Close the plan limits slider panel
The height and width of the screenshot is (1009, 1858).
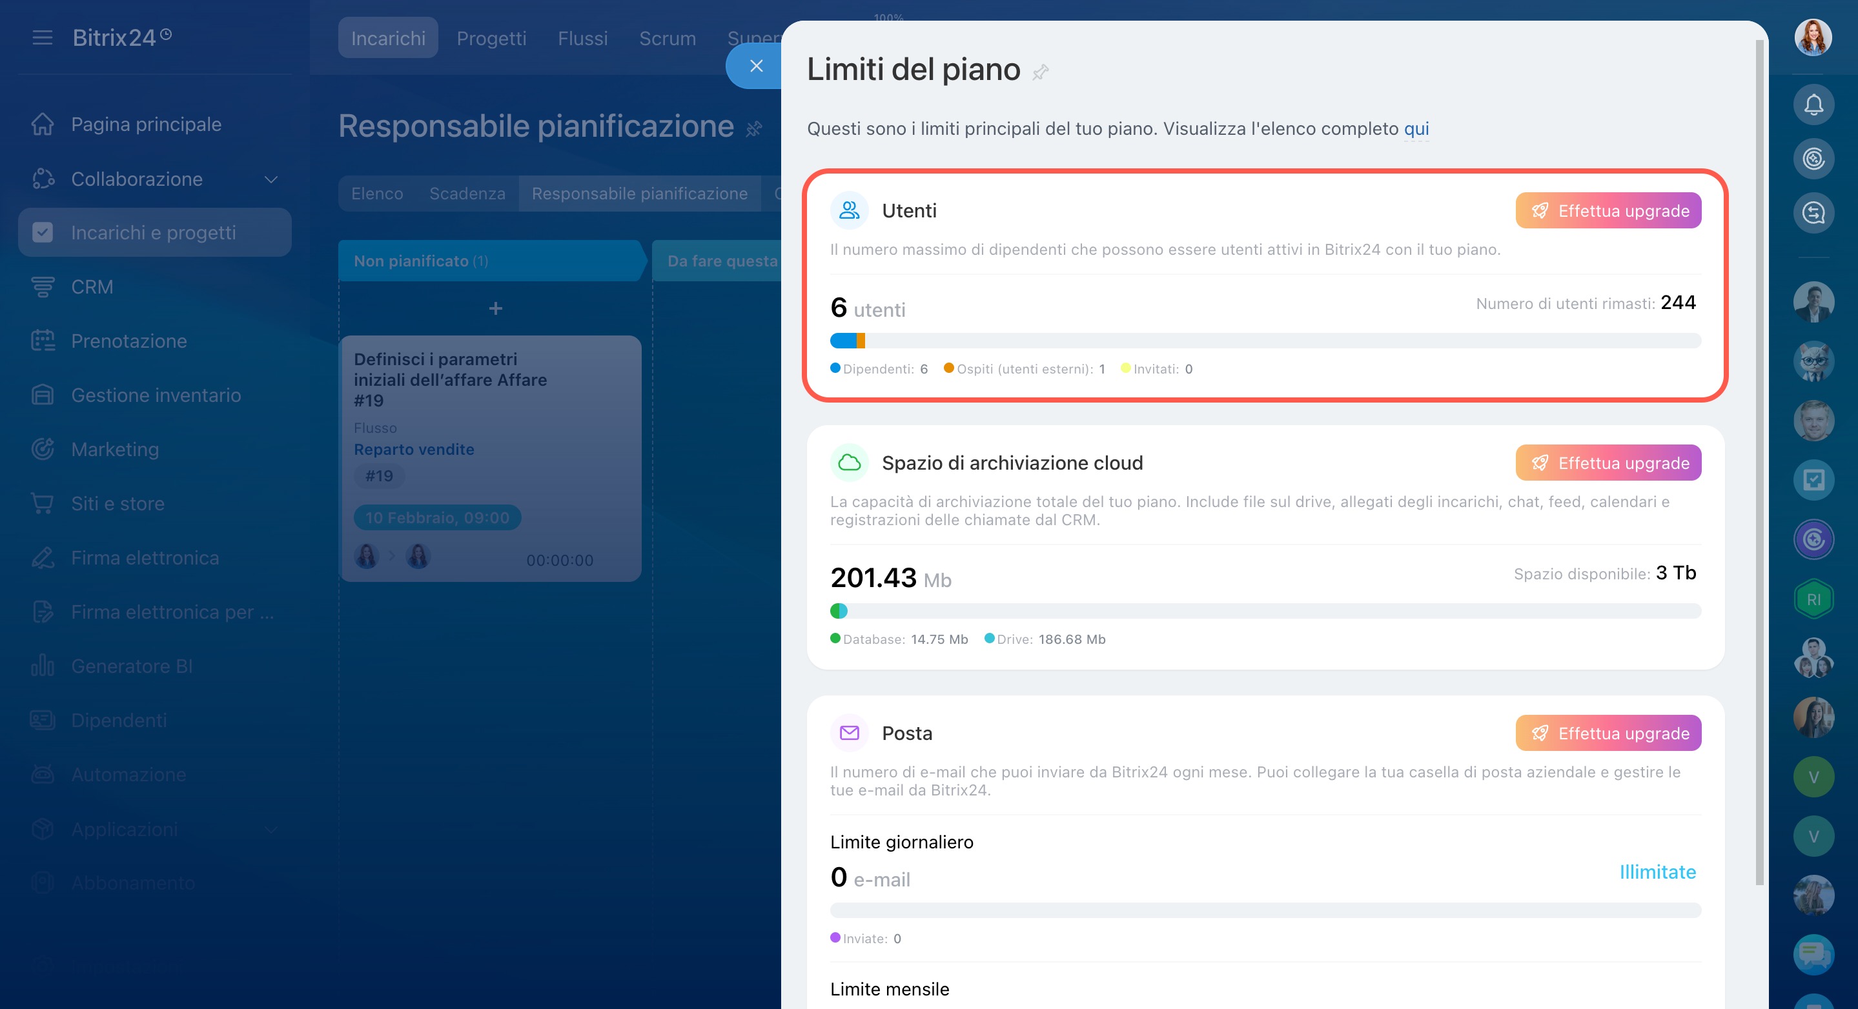coord(756,66)
